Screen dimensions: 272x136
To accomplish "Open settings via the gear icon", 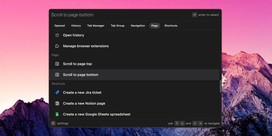I will pos(53,123).
